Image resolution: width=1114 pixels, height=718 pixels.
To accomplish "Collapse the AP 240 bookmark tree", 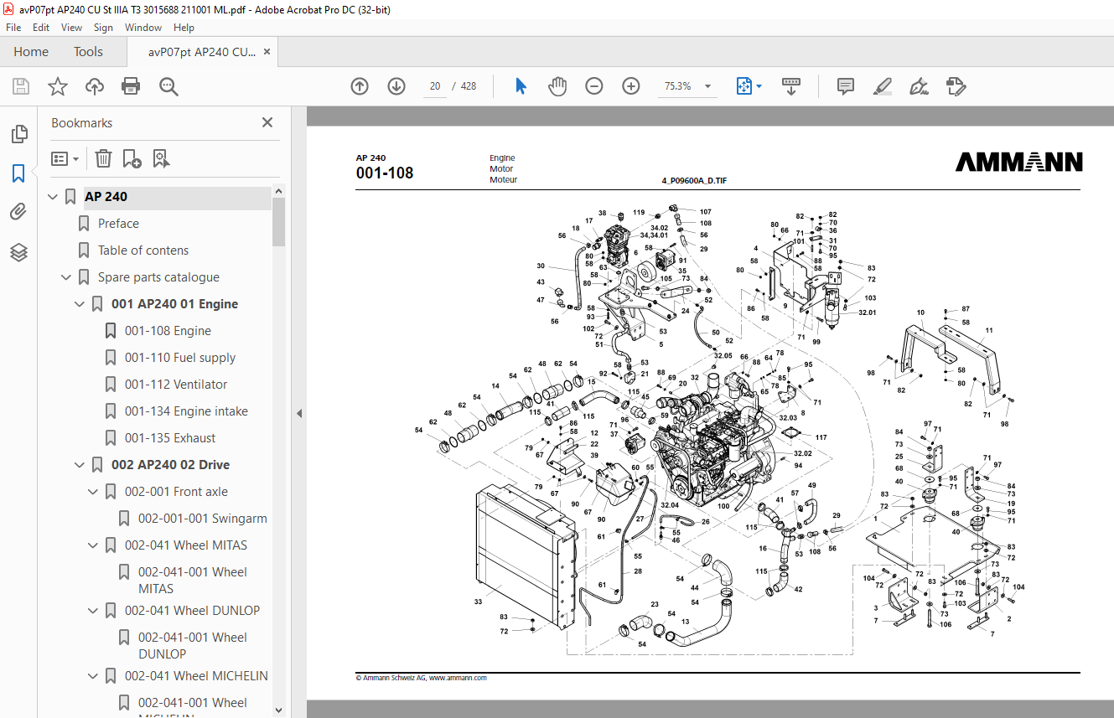I will 52,197.
